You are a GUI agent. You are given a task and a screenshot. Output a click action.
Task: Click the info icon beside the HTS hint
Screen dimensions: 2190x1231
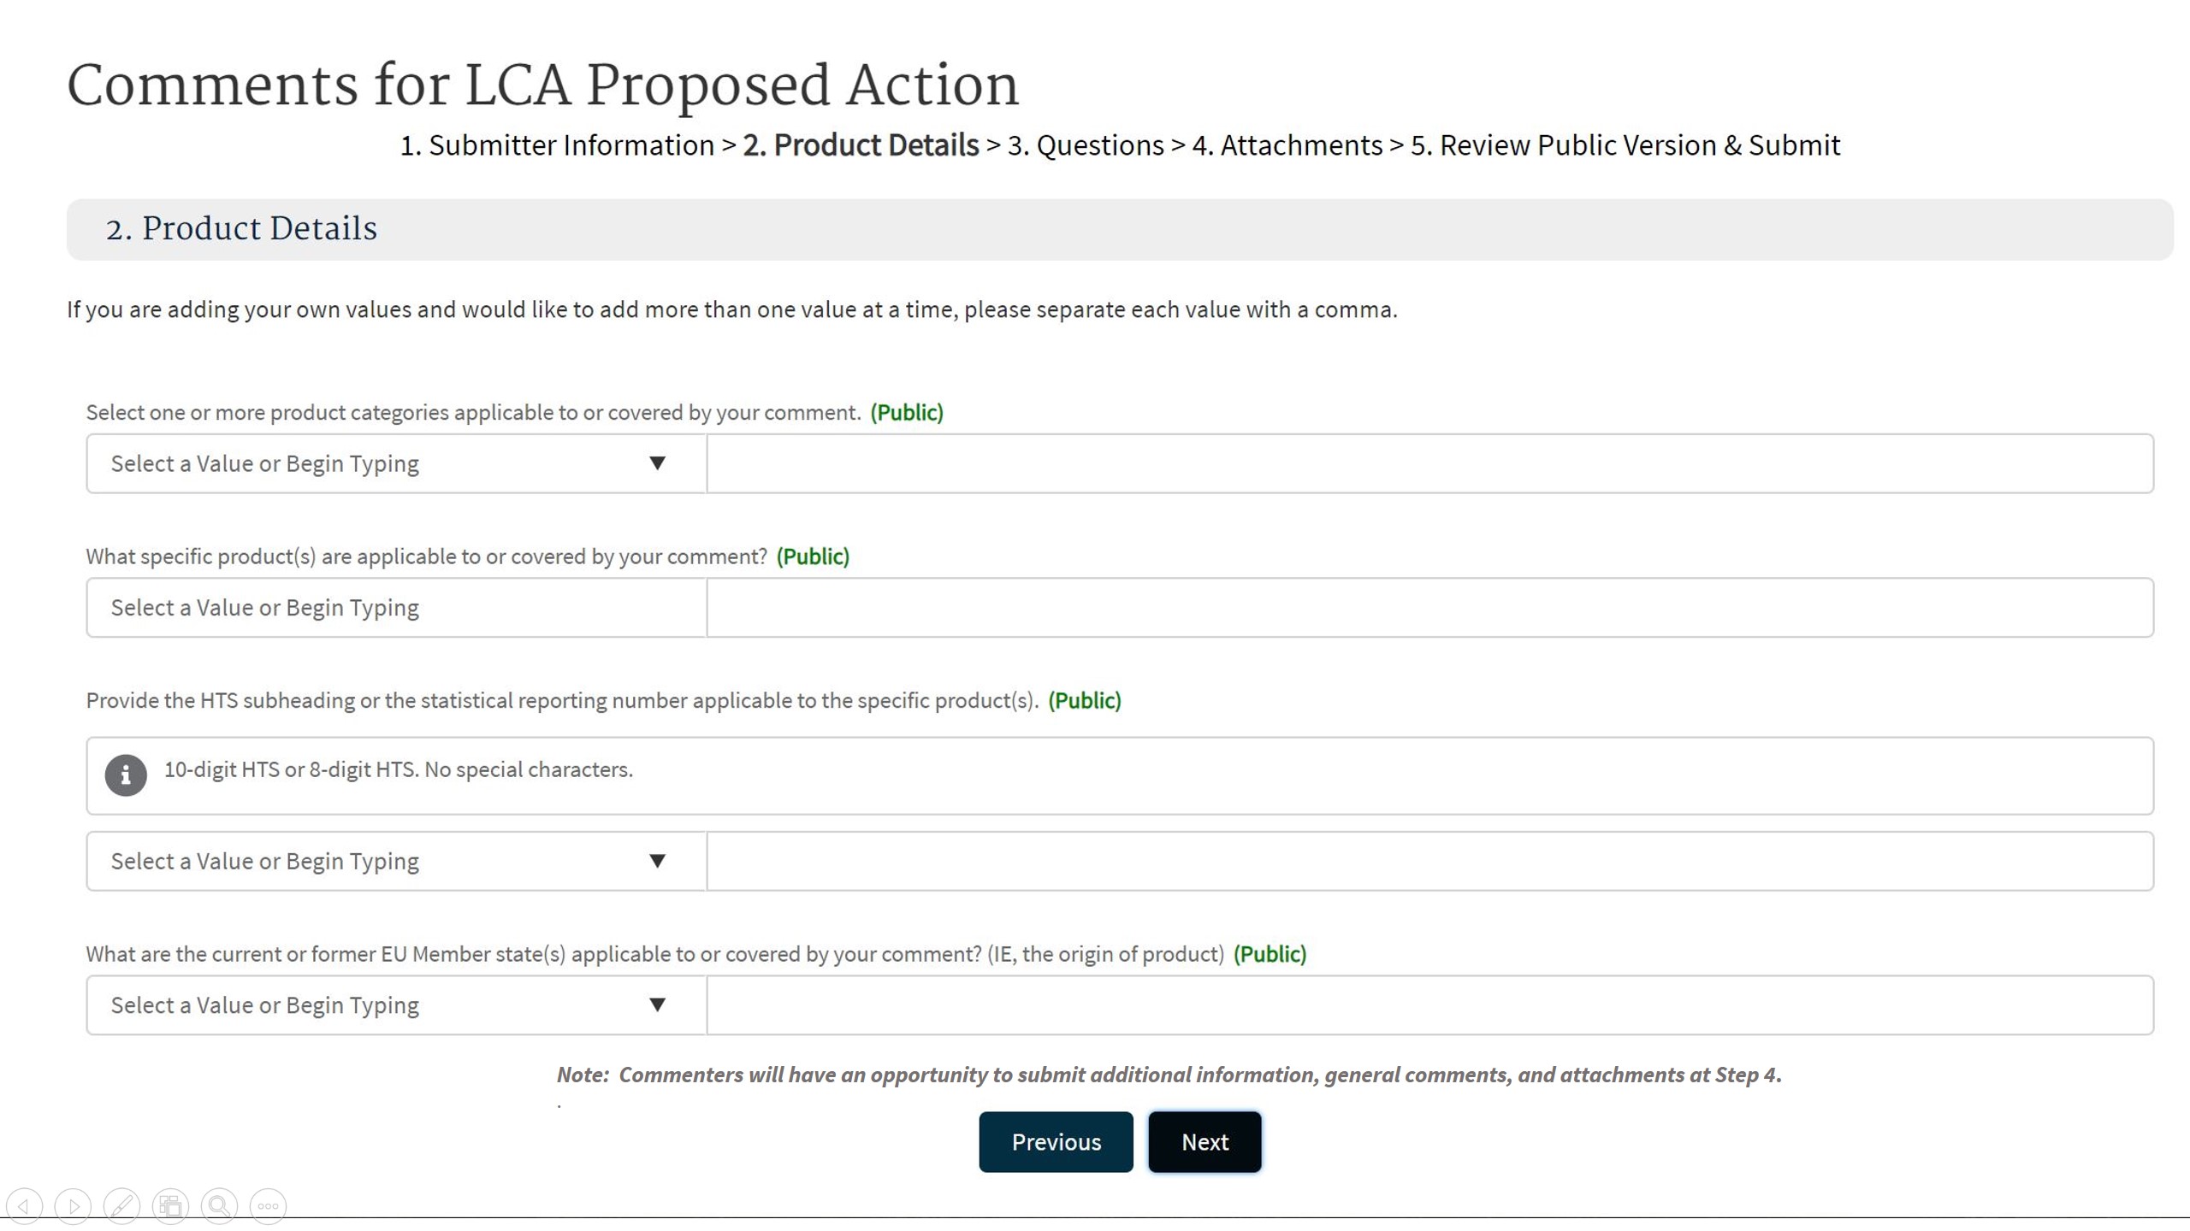pos(126,775)
